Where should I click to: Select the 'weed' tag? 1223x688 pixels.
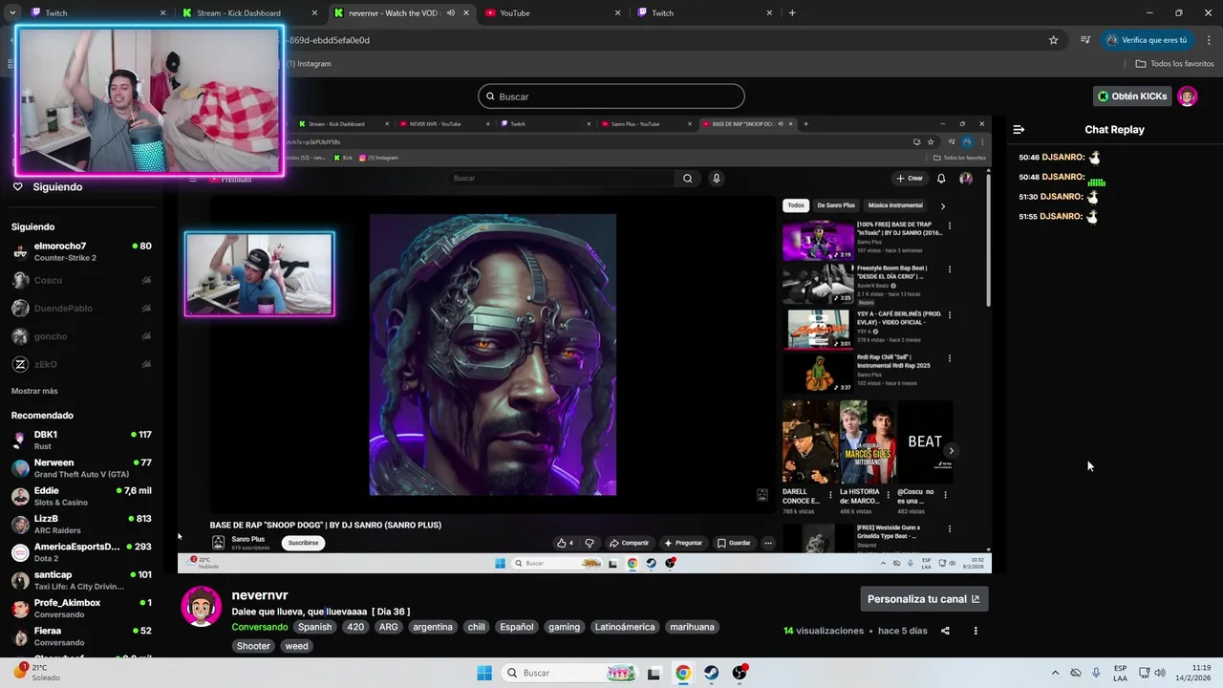click(297, 646)
